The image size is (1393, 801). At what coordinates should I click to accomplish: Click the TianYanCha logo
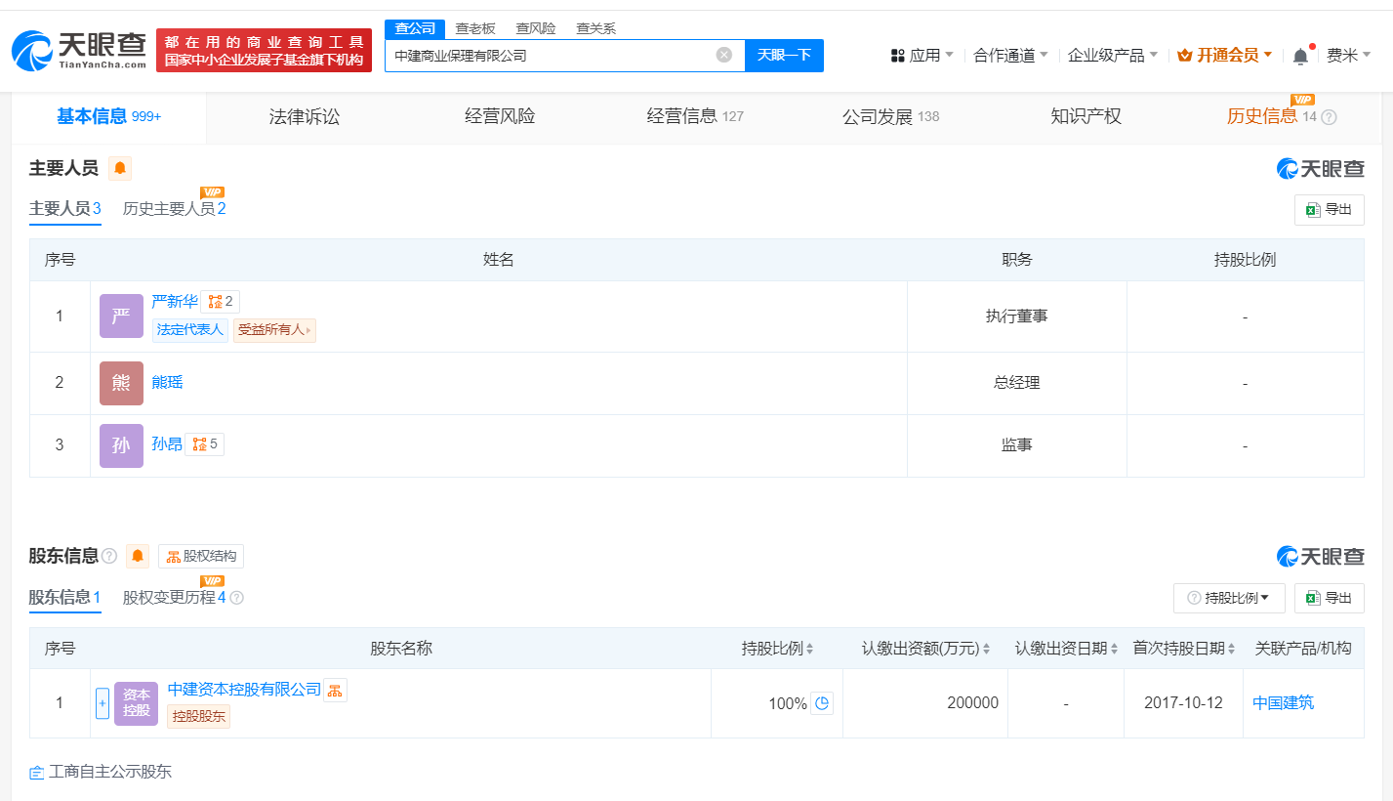pos(79,51)
